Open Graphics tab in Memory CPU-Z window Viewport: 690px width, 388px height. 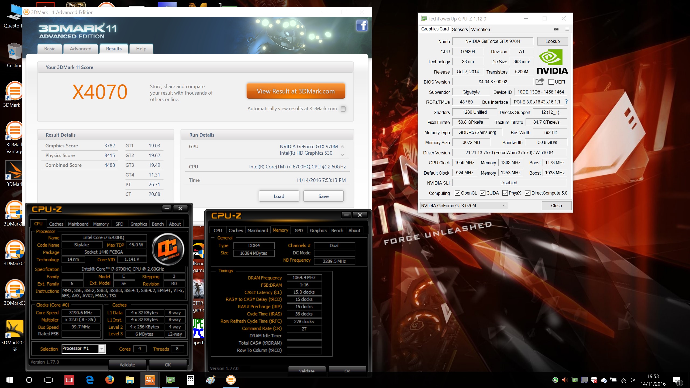(x=318, y=230)
